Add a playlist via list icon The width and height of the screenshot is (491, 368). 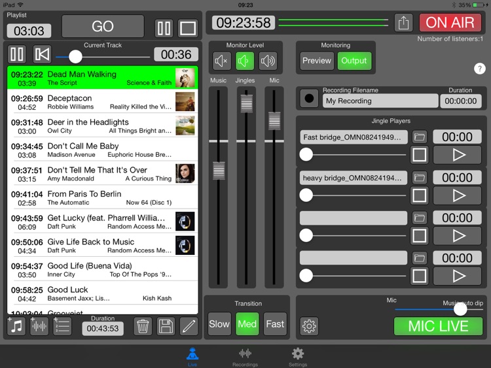[62, 326]
